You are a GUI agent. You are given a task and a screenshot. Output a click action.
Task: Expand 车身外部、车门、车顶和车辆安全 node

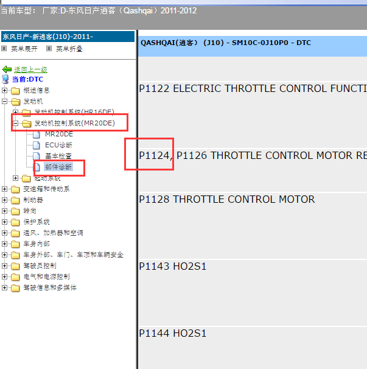tap(4, 255)
